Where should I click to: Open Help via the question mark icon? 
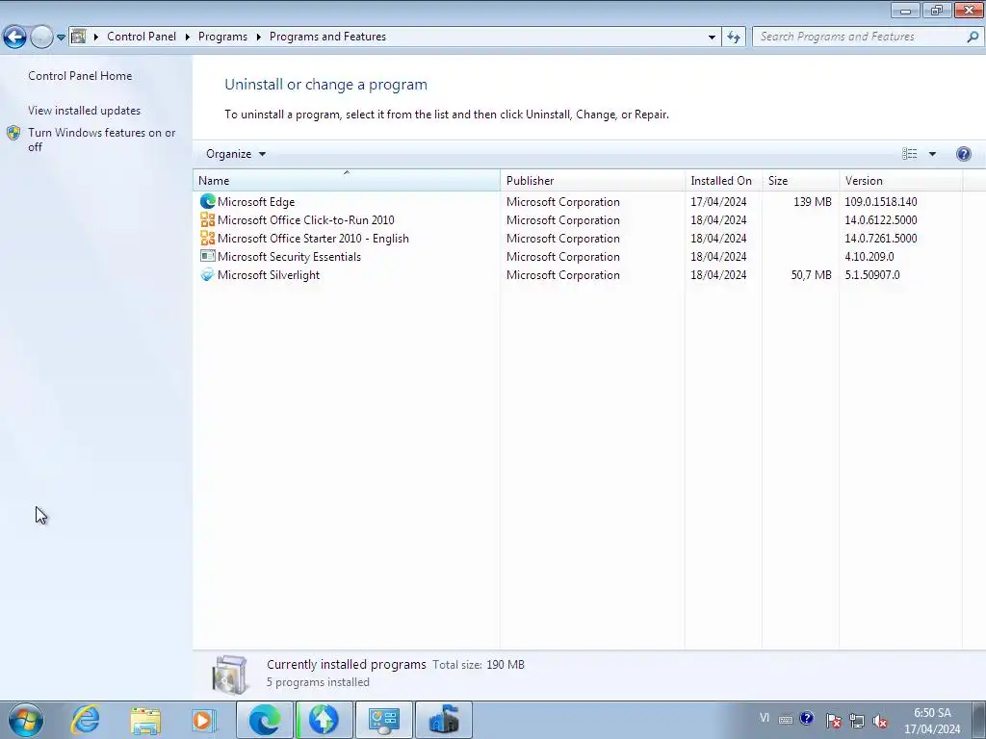coord(963,154)
